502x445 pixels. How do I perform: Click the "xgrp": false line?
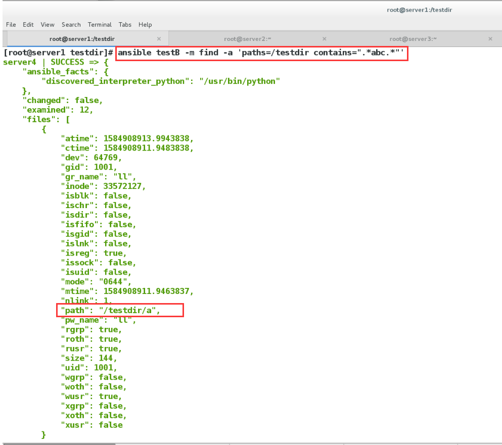[94, 406]
